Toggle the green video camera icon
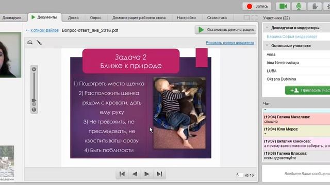Screen dimensions: 330x185 (283, 6)
